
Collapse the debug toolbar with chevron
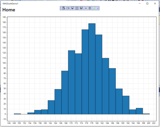click(x=98, y=8)
